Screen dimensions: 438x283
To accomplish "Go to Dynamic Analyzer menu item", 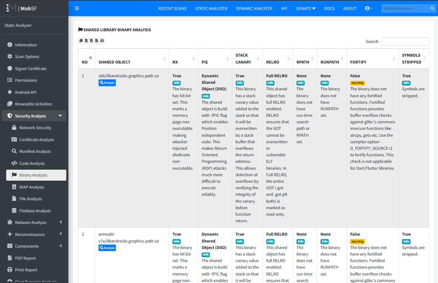I will 254,9.
